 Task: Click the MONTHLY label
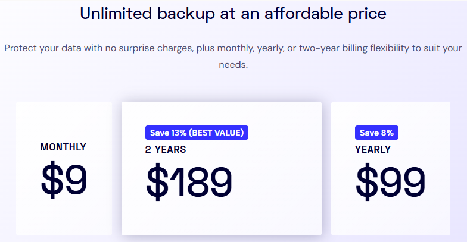coord(63,147)
